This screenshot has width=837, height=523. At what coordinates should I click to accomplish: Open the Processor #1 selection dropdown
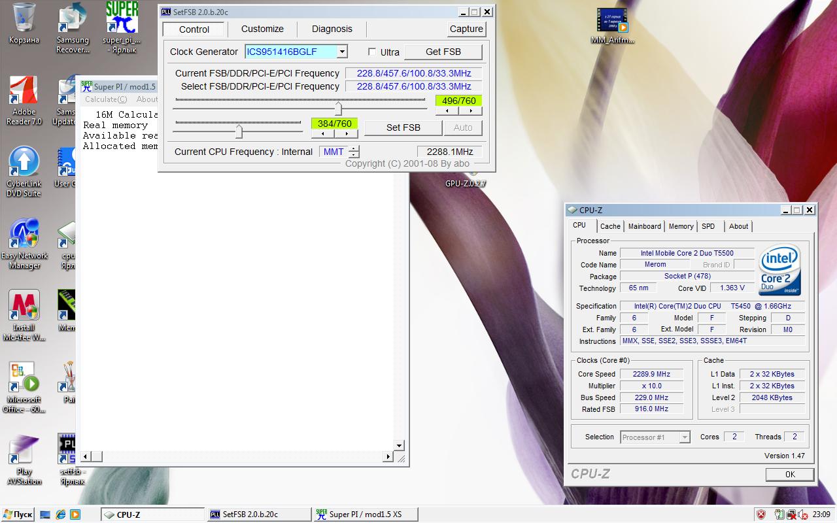click(x=685, y=437)
